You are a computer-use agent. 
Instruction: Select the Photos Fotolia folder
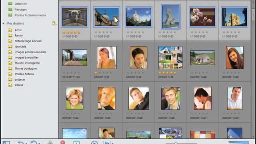pos(24,74)
